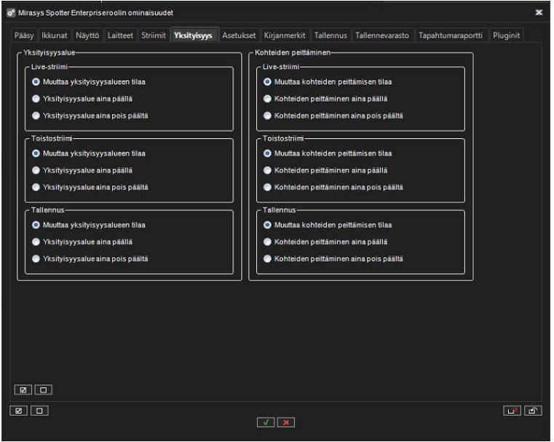Click the green checkmark confirm button
Image resolution: width=554 pixels, height=442 pixels.
pos(266,423)
